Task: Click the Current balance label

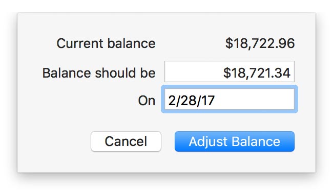Action: point(106,43)
